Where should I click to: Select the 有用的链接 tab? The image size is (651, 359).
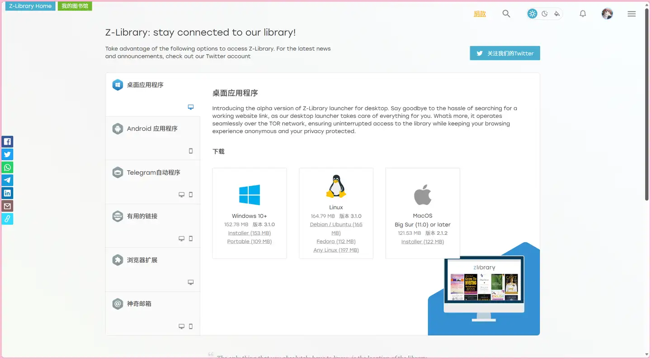[153, 226]
